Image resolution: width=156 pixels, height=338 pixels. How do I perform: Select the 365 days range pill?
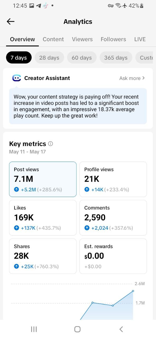116,58
